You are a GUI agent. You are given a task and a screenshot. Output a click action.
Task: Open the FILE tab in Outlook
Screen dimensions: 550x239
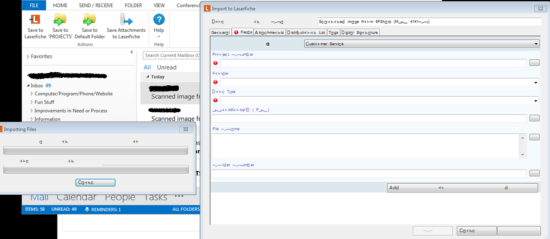pyautogui.click(x=34, y=5)
